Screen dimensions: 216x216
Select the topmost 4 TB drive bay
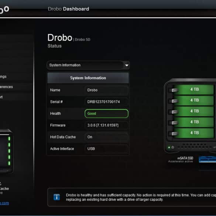(x=194, y=89)
